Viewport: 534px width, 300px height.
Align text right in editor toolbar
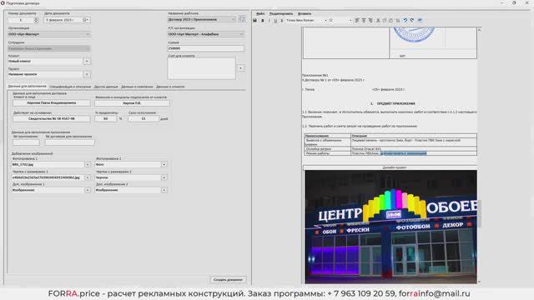click(370, 20)
